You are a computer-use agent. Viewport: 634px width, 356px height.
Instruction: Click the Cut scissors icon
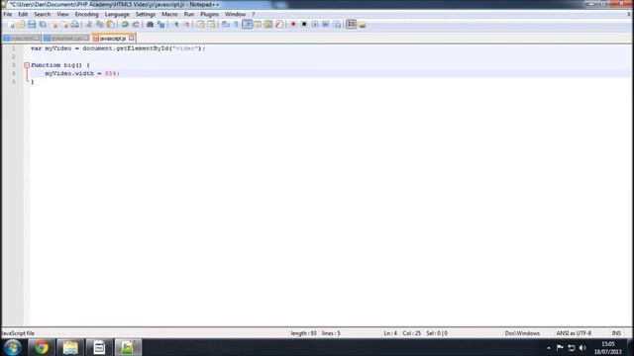click(88, 25)
